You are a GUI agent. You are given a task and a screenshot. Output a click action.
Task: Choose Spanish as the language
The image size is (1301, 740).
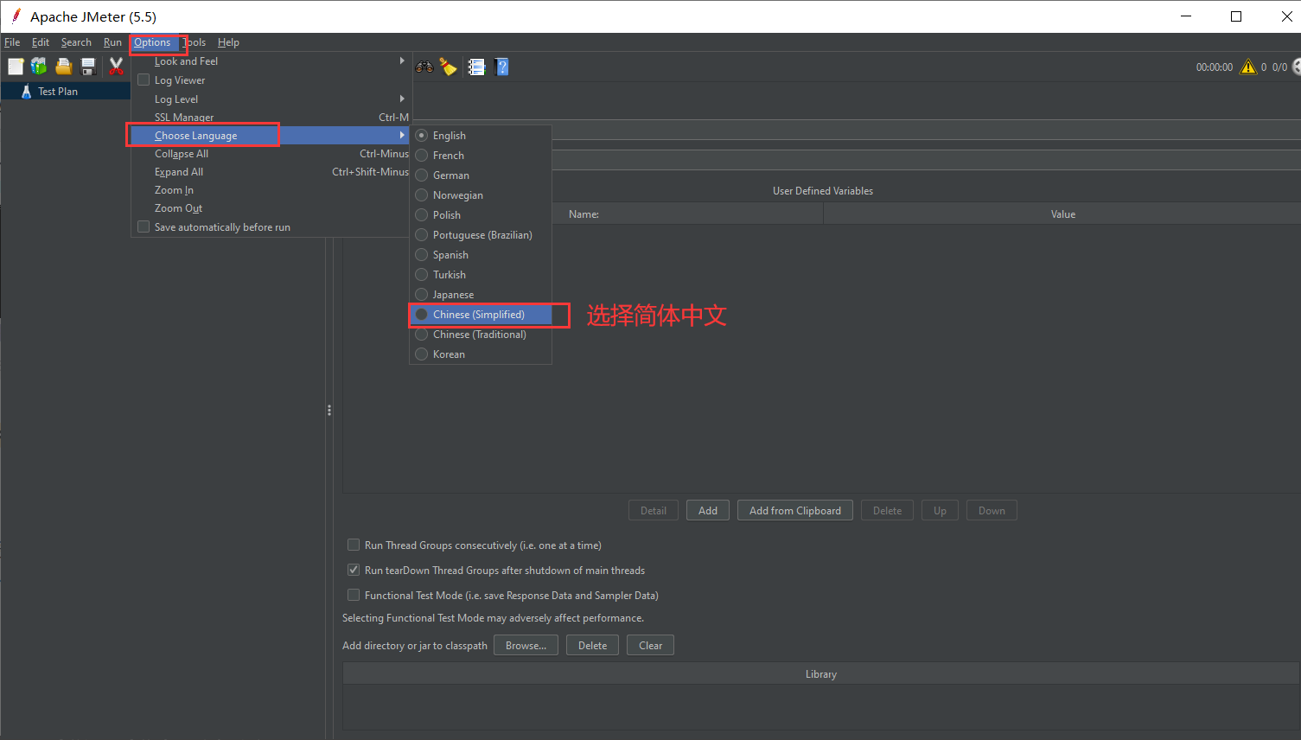[x=481, y=255]
